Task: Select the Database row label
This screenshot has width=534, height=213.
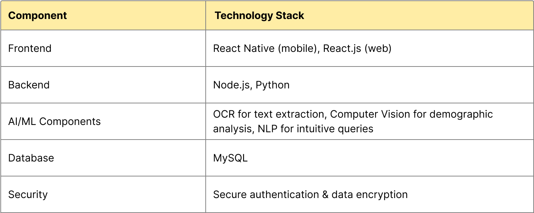Action: point(31,158)
